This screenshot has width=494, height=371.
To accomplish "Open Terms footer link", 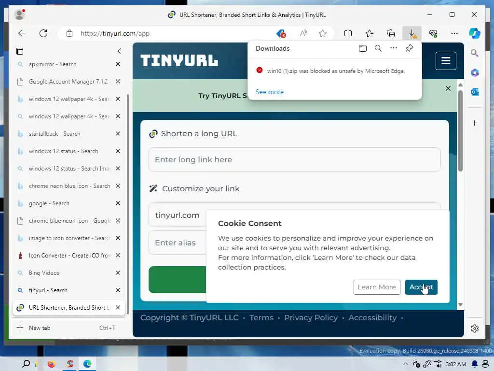I will [x=261, y=318].
